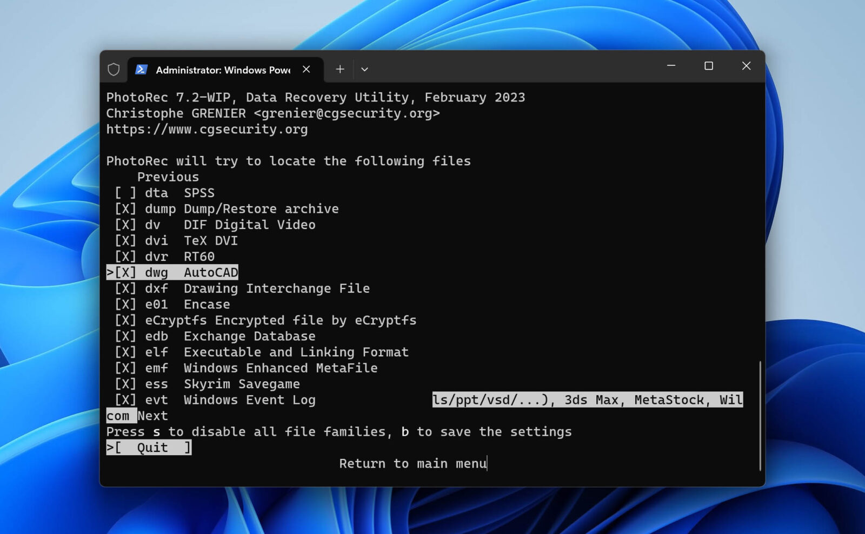Open the terminal tab dropdown chevron
This screenshot has height=534, width=865.
pyautogui.click(x=364, y=69)
